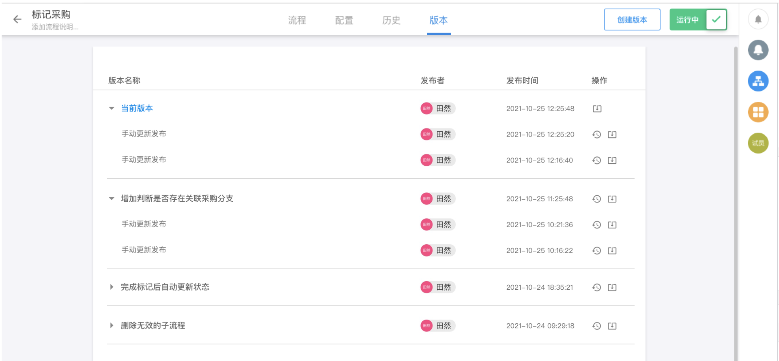This screenshot has height=361, width=779.
Task: Expand the 完成标记后自动更新状态 group
Action: (x=112, y=287)
